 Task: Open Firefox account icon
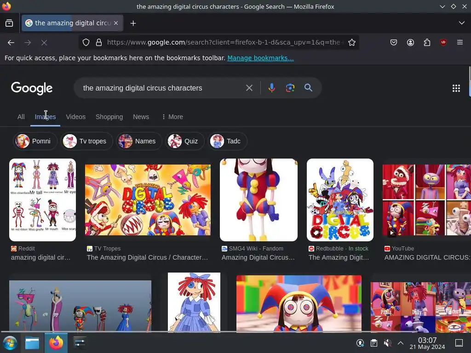[410, 42]
